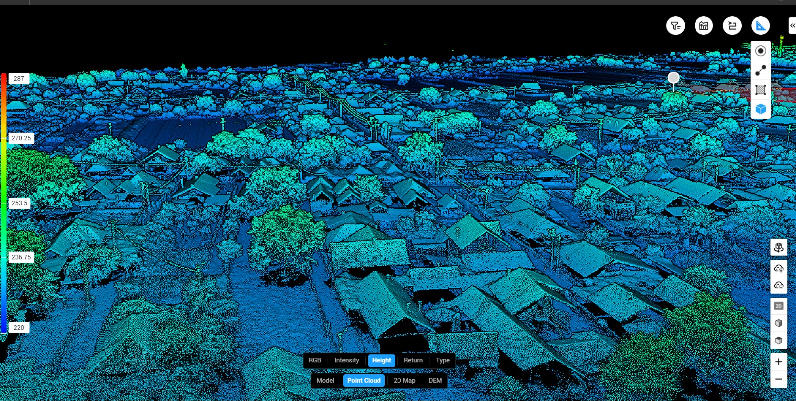This screenshot has height=401, width=796.
Task: Zoom in with the plus button
Action: pyautogui.click(x=779, y=362)
